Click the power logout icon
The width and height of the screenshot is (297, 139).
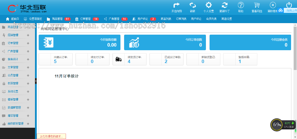pos(289,5)
